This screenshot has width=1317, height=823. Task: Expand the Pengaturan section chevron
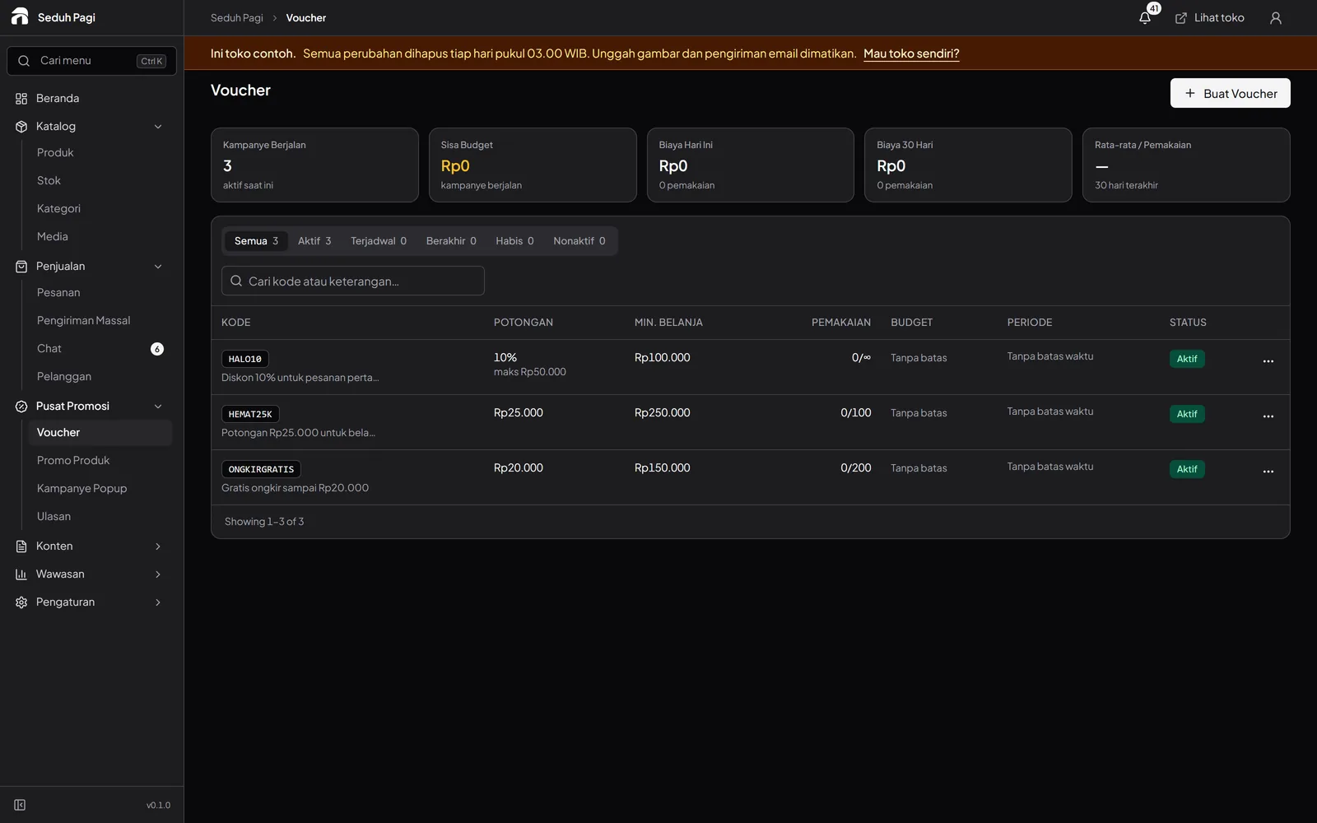[158, 602]
